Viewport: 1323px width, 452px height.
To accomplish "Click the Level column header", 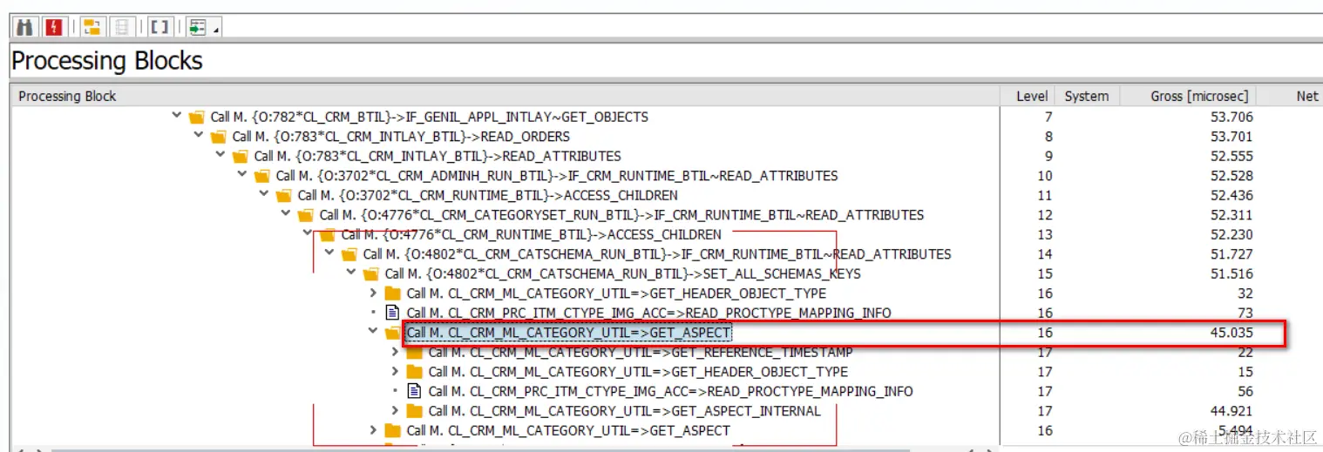I will 1027,96.
